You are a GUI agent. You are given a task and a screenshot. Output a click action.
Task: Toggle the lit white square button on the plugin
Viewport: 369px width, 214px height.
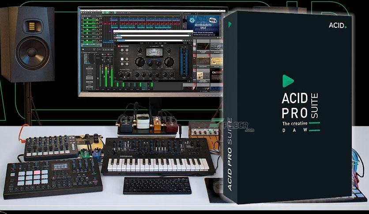(122, 59)
